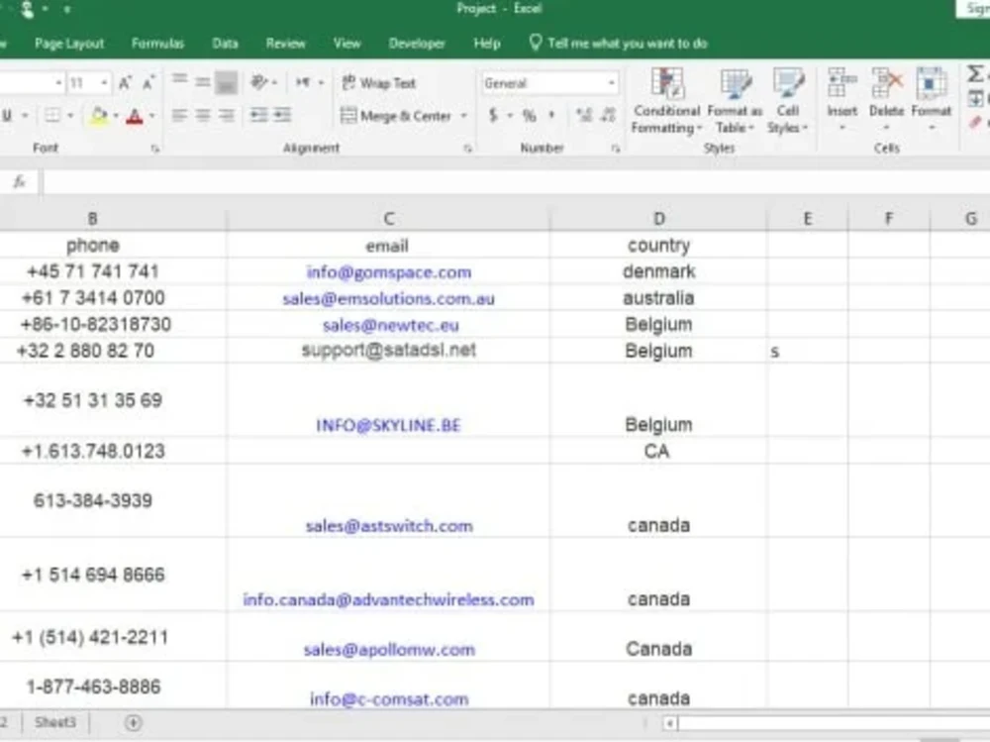This screenshot has height=742, width=990.
Task: Open the borders dropdown arrow
Action: click(70, 116)
